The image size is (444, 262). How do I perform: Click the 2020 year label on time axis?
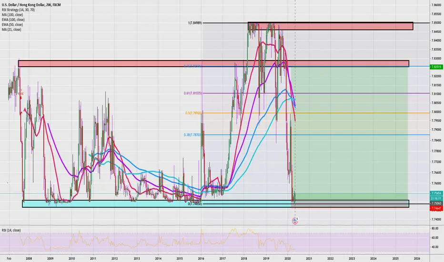pyautogui.click(x=287, y=259)
